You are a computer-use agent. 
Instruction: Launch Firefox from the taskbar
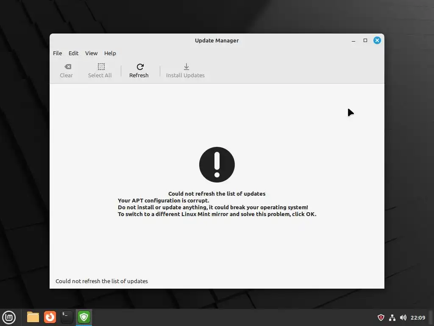[50, 317]
